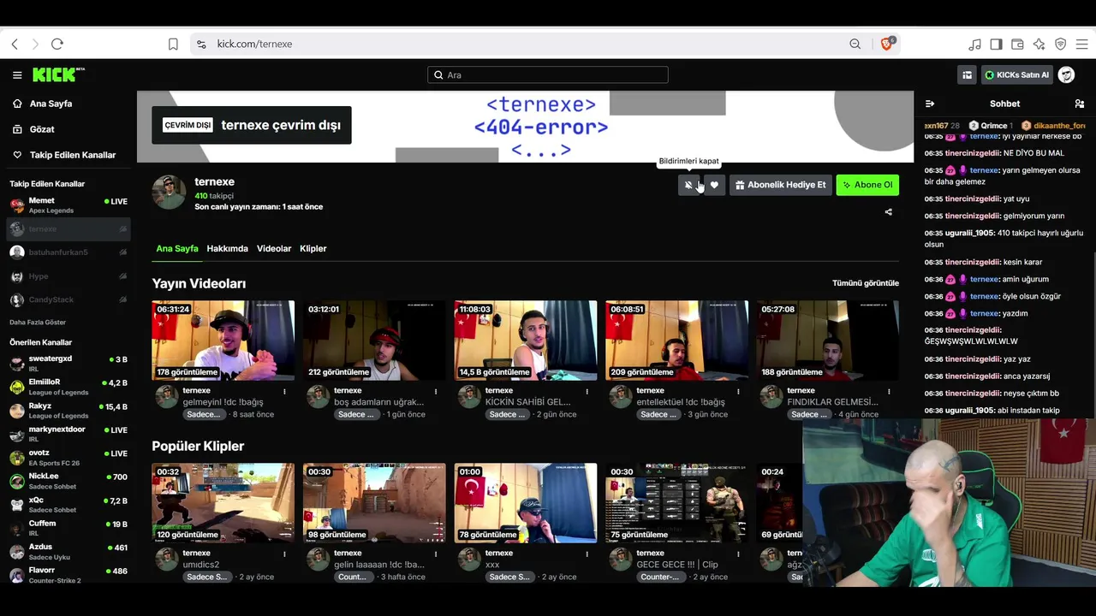
Task: Open options menu for 'boş adamların uğrak...' video
Action: [436, 392]
